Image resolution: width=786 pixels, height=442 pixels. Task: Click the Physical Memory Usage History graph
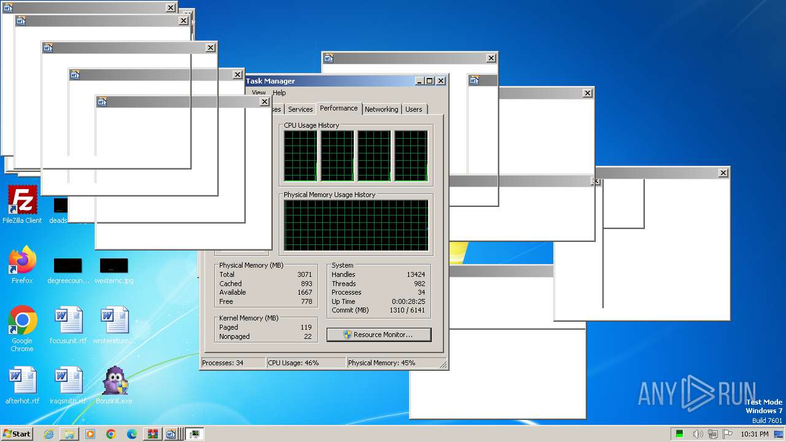tap(356, 225)
